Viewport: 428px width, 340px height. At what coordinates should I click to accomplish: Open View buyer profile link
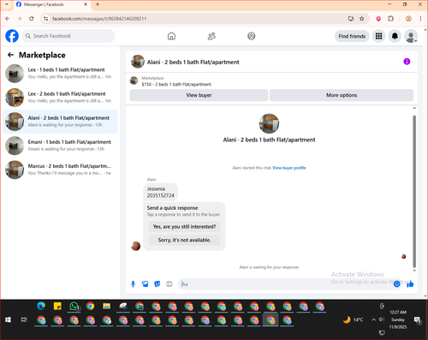tap(289, 168)
